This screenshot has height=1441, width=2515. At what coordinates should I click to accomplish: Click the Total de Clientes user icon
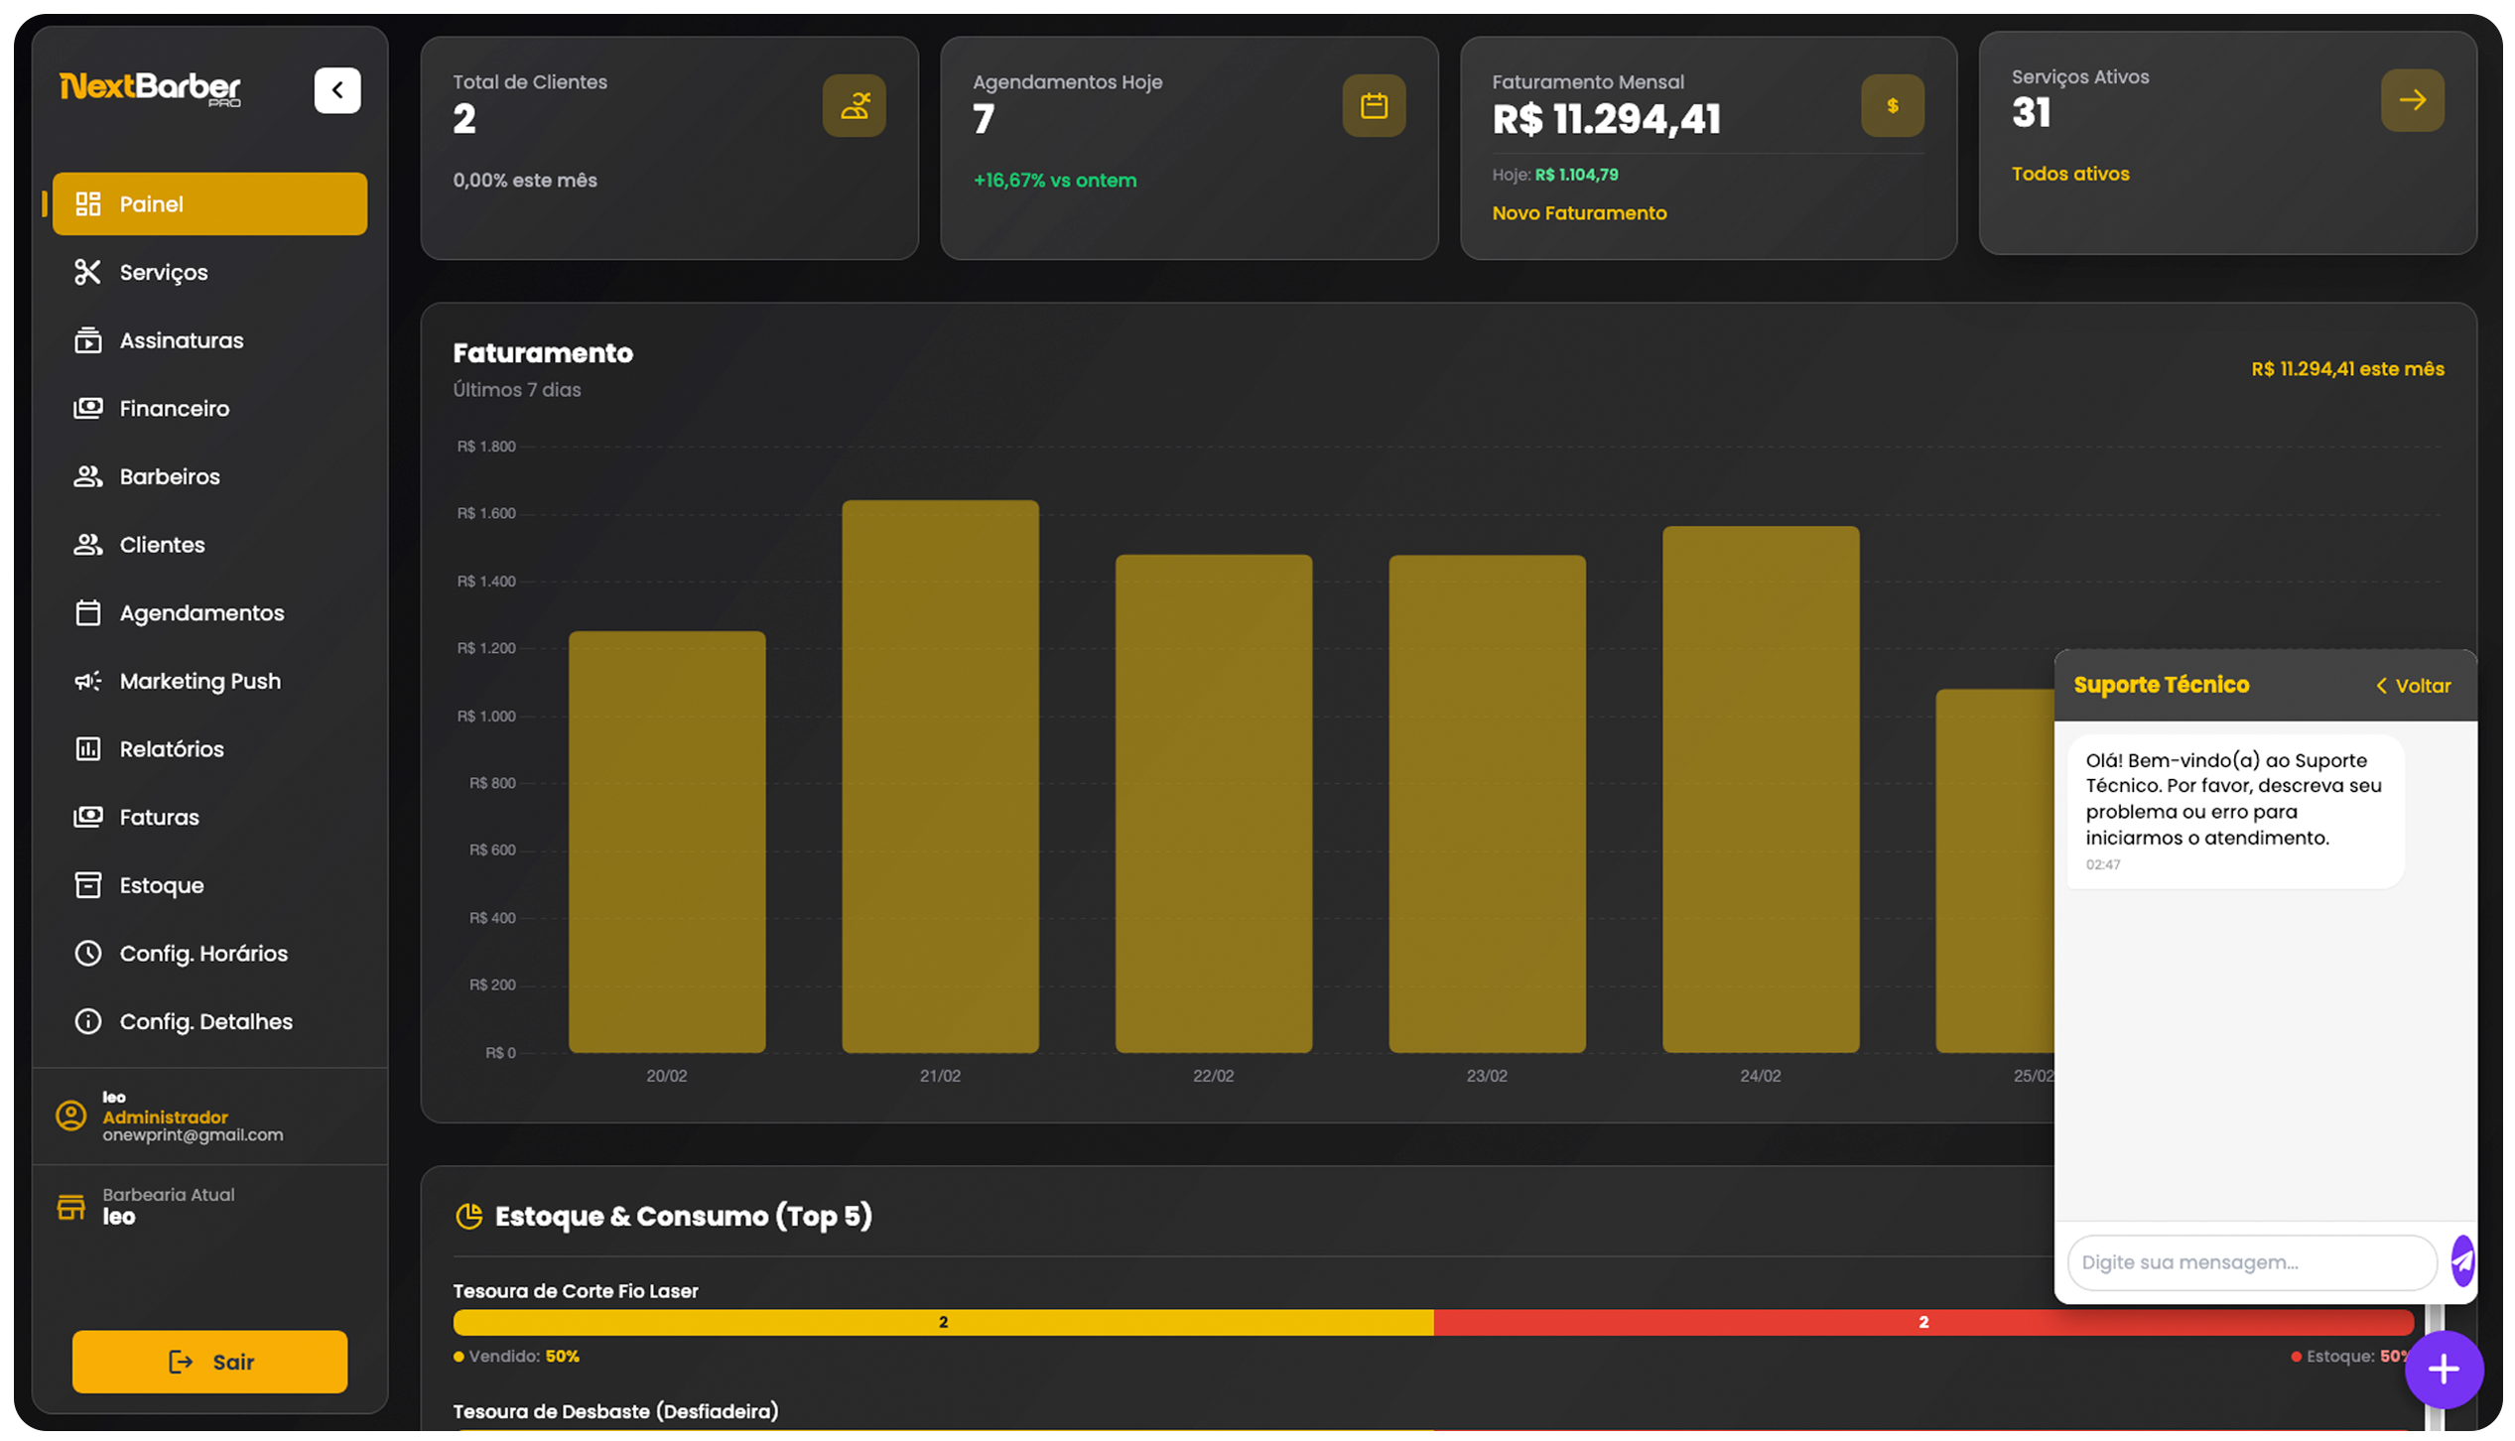(854, 105)
